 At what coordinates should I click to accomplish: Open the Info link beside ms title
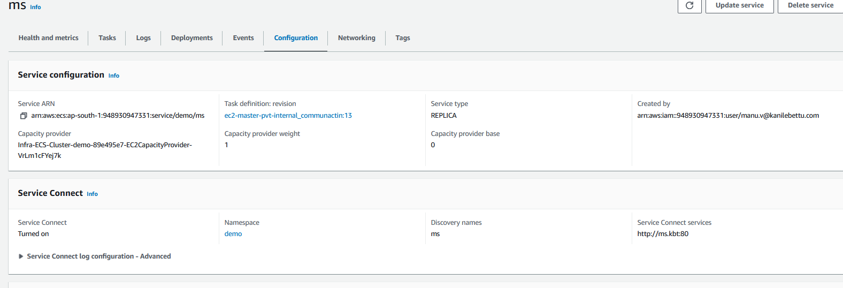35,7
